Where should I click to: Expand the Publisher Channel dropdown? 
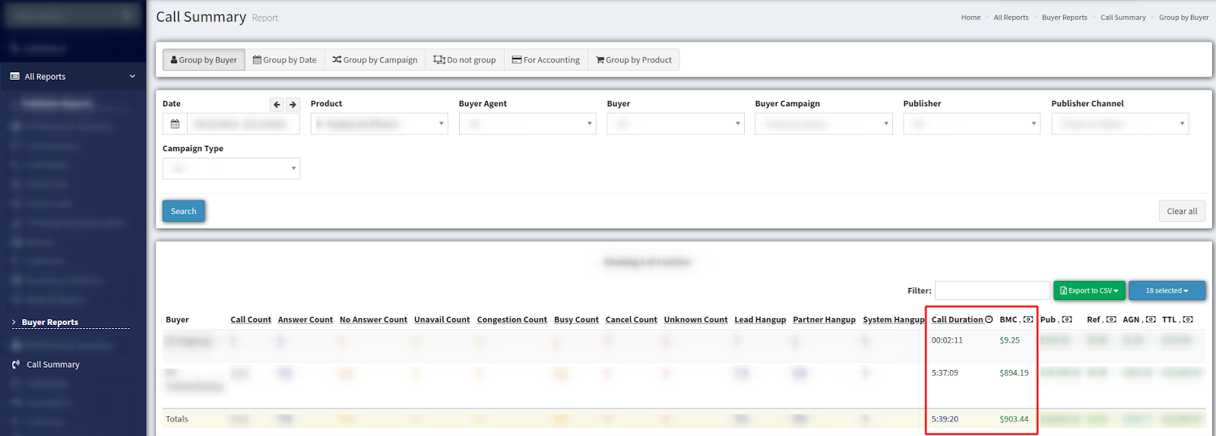pos(1119,124)
